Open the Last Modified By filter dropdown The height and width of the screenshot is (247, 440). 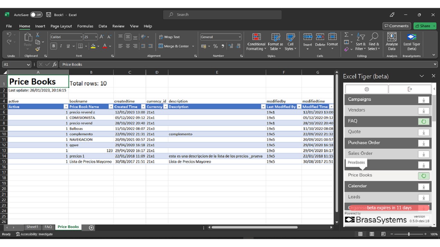click(299, 107)
